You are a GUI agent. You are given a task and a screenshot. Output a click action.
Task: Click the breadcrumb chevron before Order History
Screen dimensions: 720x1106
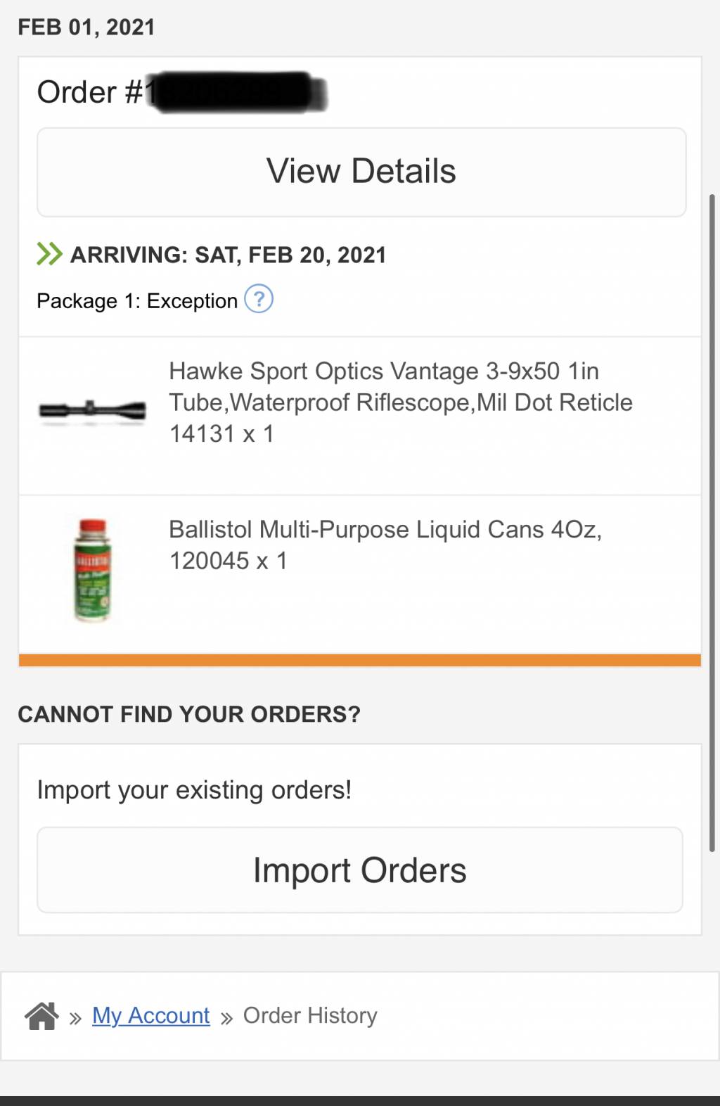(226, 1018)
